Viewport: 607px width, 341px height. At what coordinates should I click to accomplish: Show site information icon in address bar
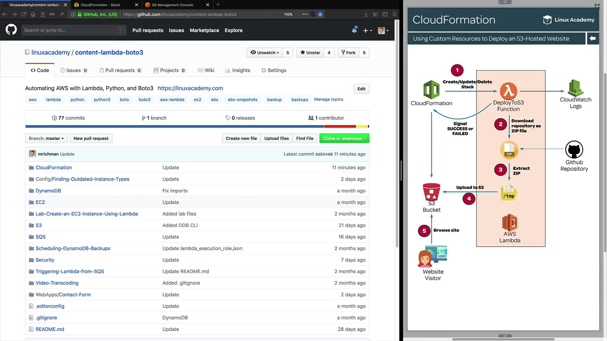click(x=73, y=14)
